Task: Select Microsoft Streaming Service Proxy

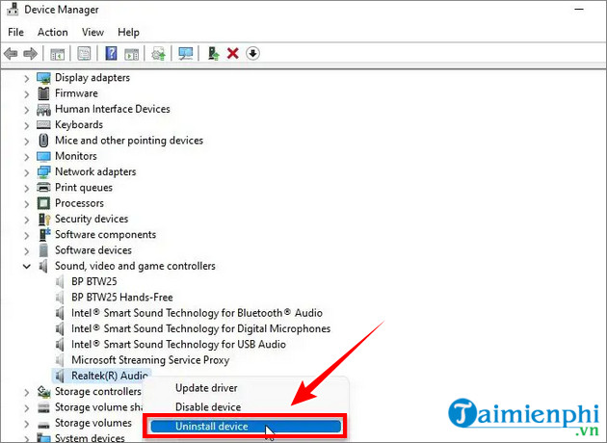Action: click(x=150, y=360)
